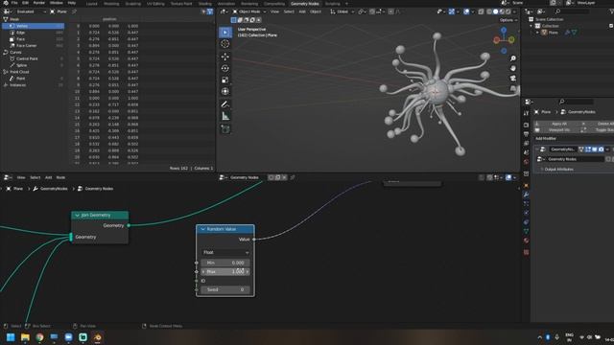The image size is (614, 345).
Task: Open the Modifier properties wrench tab
Action: pos(526,195)
